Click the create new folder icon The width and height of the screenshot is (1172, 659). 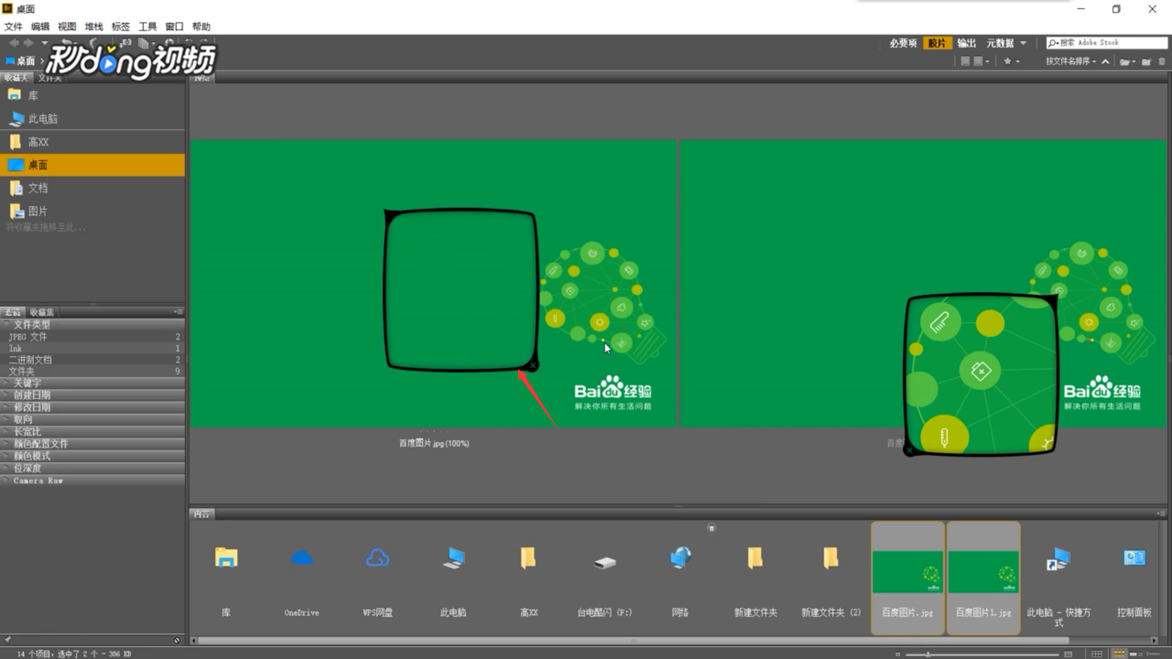1146,61
